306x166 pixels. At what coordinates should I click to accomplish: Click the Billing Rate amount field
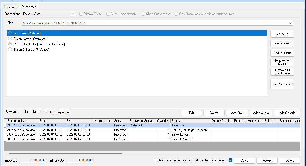(x=80, y=160)
